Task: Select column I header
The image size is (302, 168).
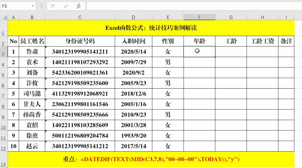Action: pyautogui.click(x=286, y=17)
